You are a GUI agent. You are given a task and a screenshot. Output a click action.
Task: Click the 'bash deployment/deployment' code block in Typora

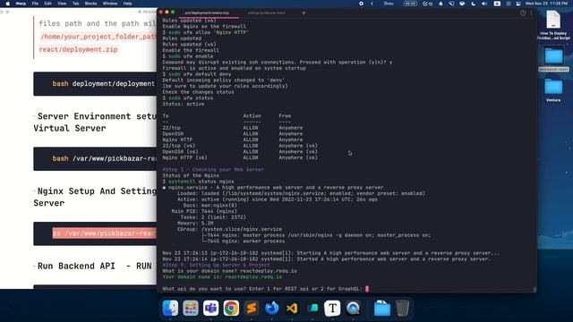[95, 83]
